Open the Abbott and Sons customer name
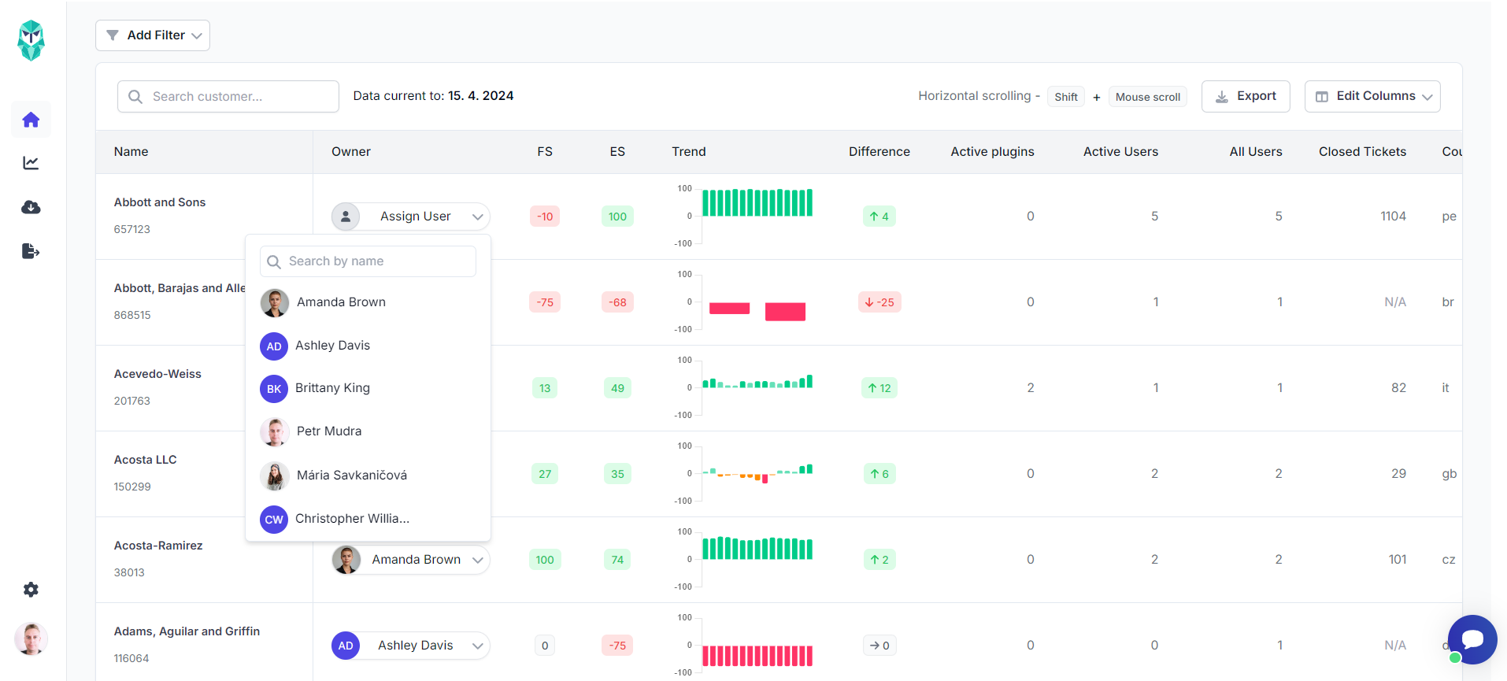 tap(160, 202)
